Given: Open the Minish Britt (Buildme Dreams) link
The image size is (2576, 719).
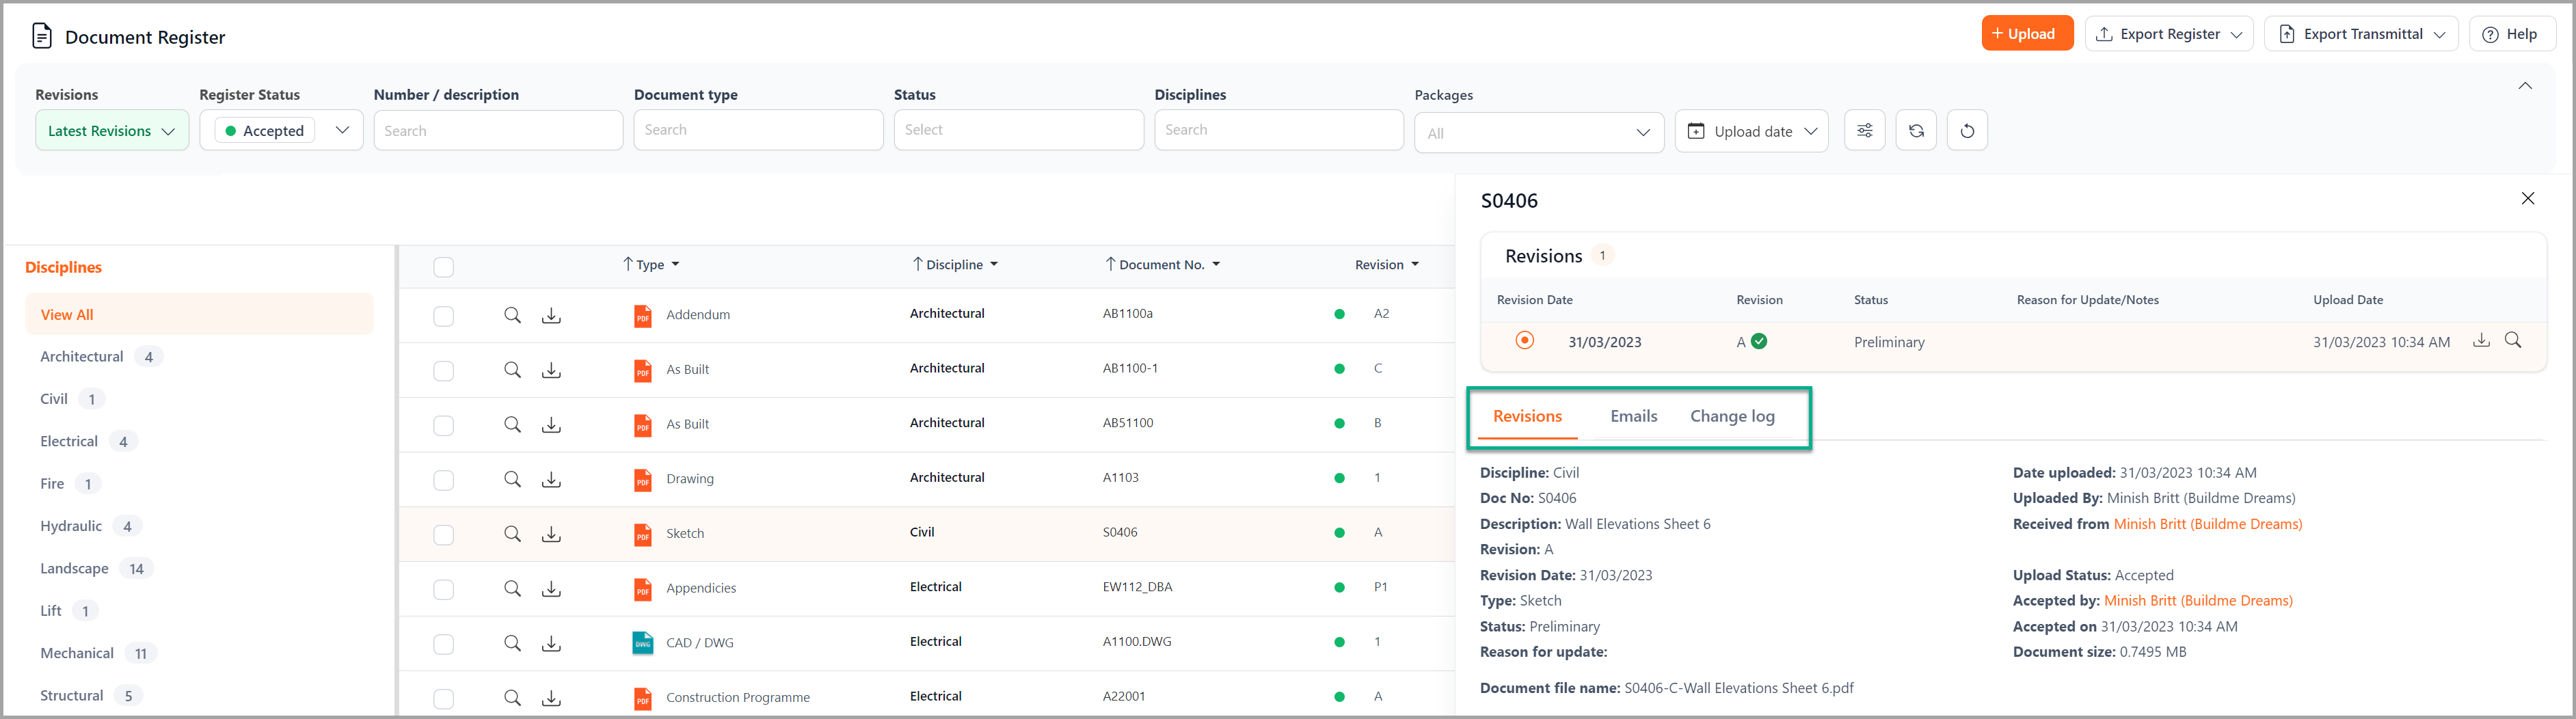Looking at the screenshot, I should pyautogui.click(x=2208, y=523).
